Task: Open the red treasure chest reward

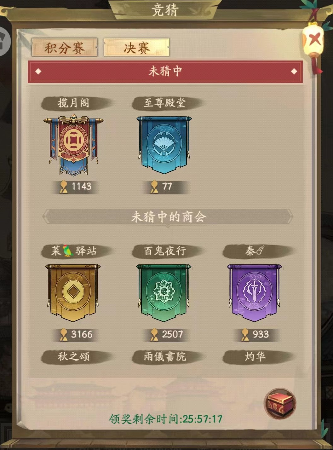Action: click(280, 403)
